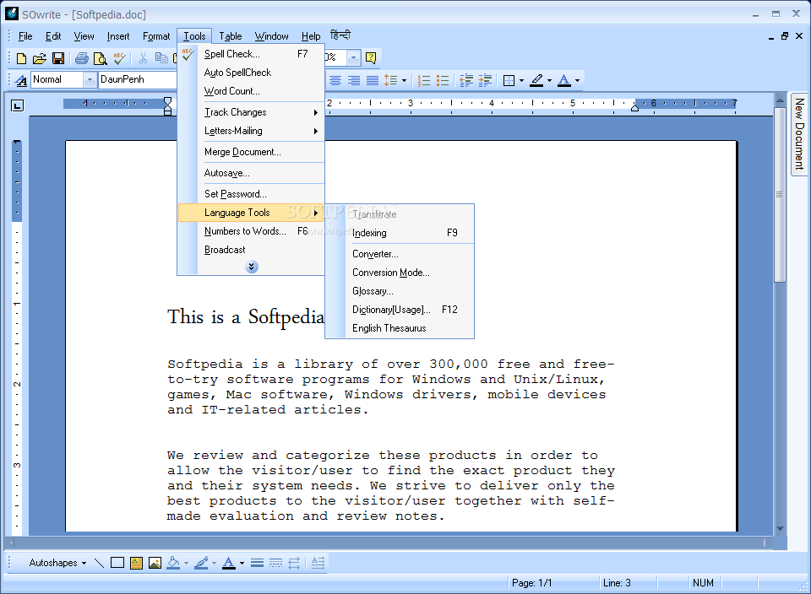Click the Highlight color pen icon
Viewport: 811px width, 594px height.
tap(537, 80)
